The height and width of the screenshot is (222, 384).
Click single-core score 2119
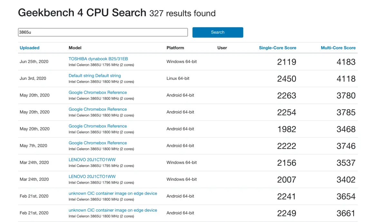tap(286, 62)
